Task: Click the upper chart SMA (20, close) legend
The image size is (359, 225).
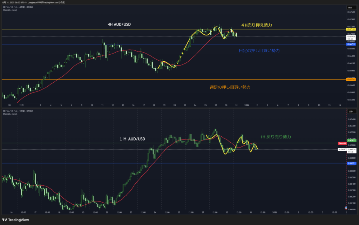Action: coord(10,10)
